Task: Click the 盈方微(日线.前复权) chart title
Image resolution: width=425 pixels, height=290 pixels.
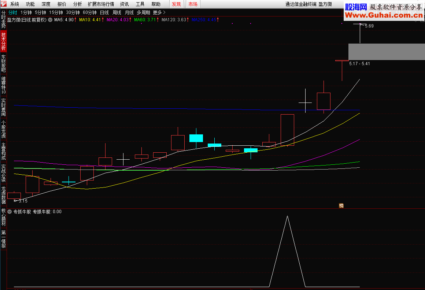Action: click(27, 20)
